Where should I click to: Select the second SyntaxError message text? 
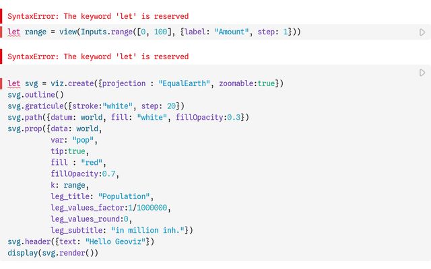coord(98,56)
